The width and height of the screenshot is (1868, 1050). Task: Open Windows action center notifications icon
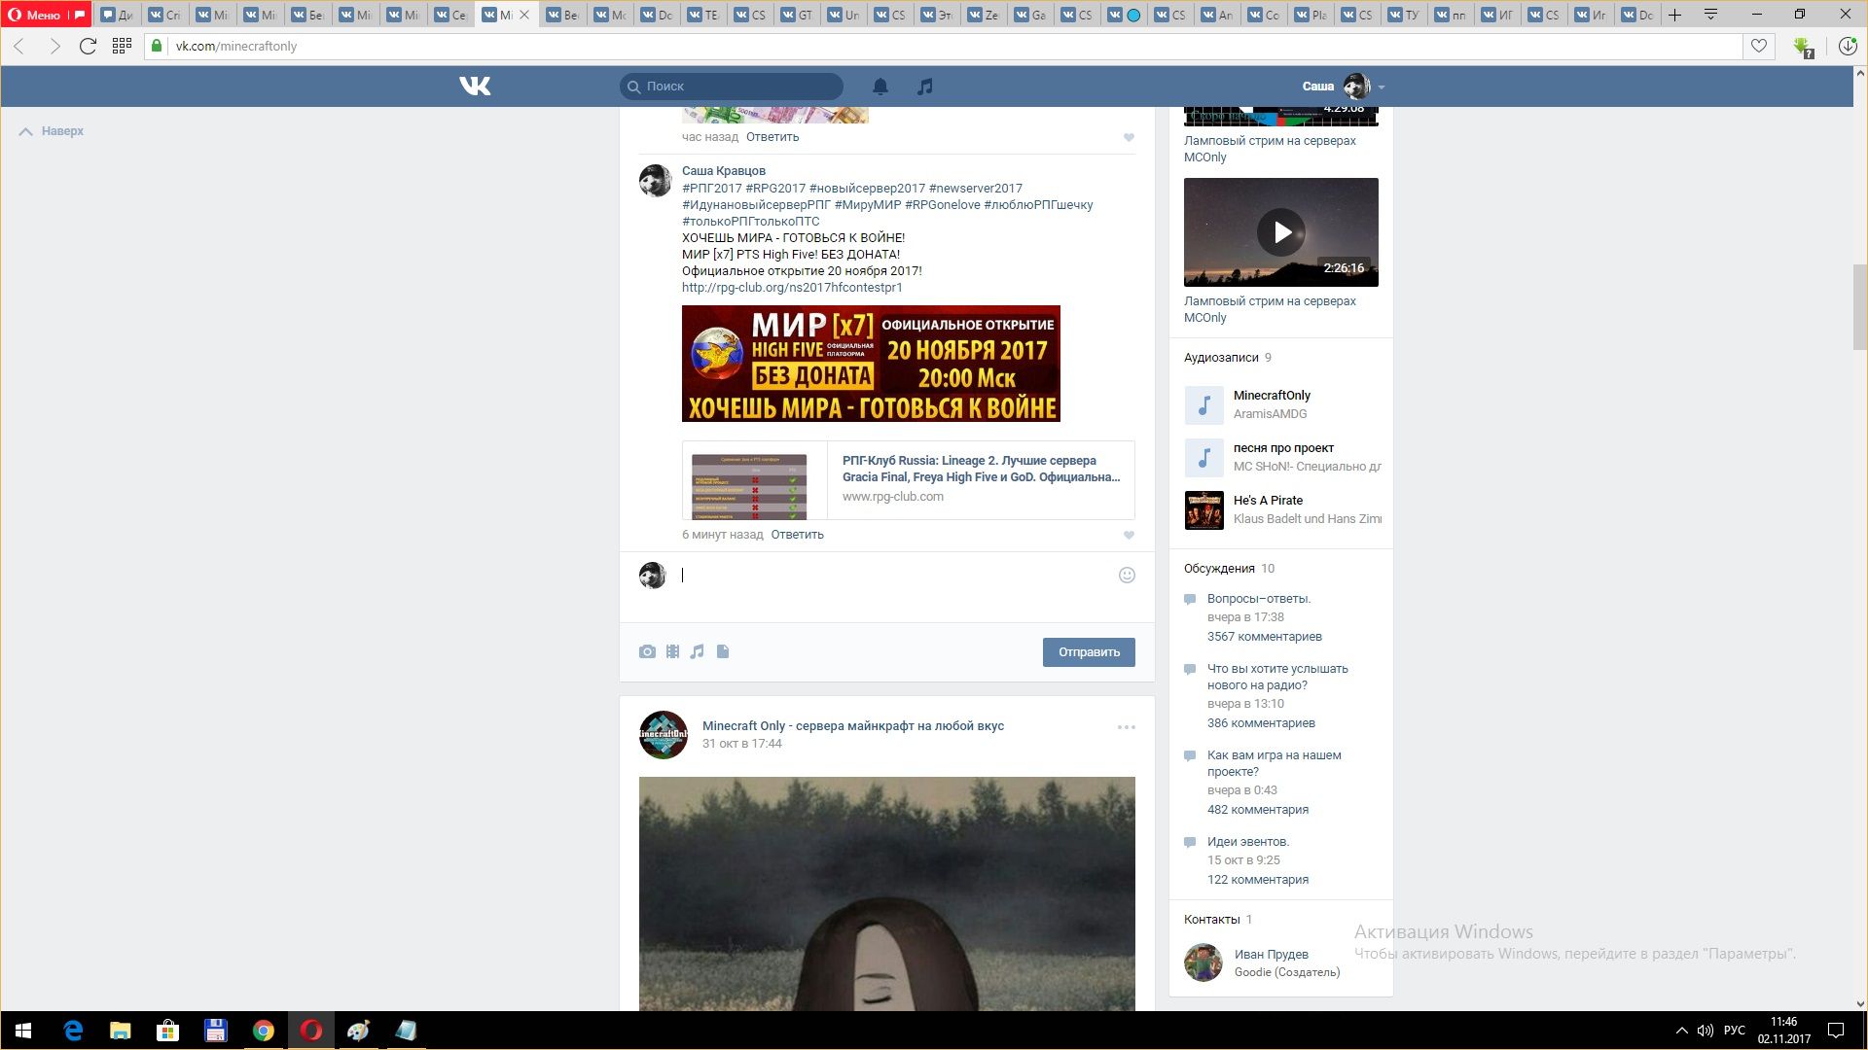1836,1031
